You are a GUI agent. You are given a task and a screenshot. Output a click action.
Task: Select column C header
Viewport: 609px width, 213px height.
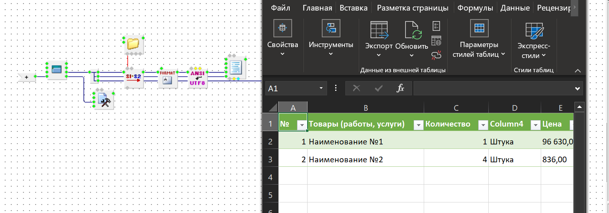point(456,108)
